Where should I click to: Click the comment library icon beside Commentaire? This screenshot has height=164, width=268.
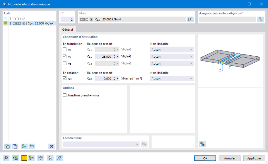tap(144, 144)
